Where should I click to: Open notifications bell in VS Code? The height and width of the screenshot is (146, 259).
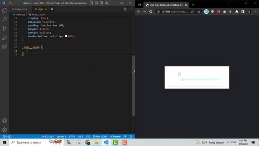(131, 137)
